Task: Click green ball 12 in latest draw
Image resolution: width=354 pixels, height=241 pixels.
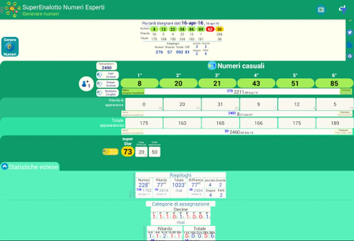Action: click(164, 29)
